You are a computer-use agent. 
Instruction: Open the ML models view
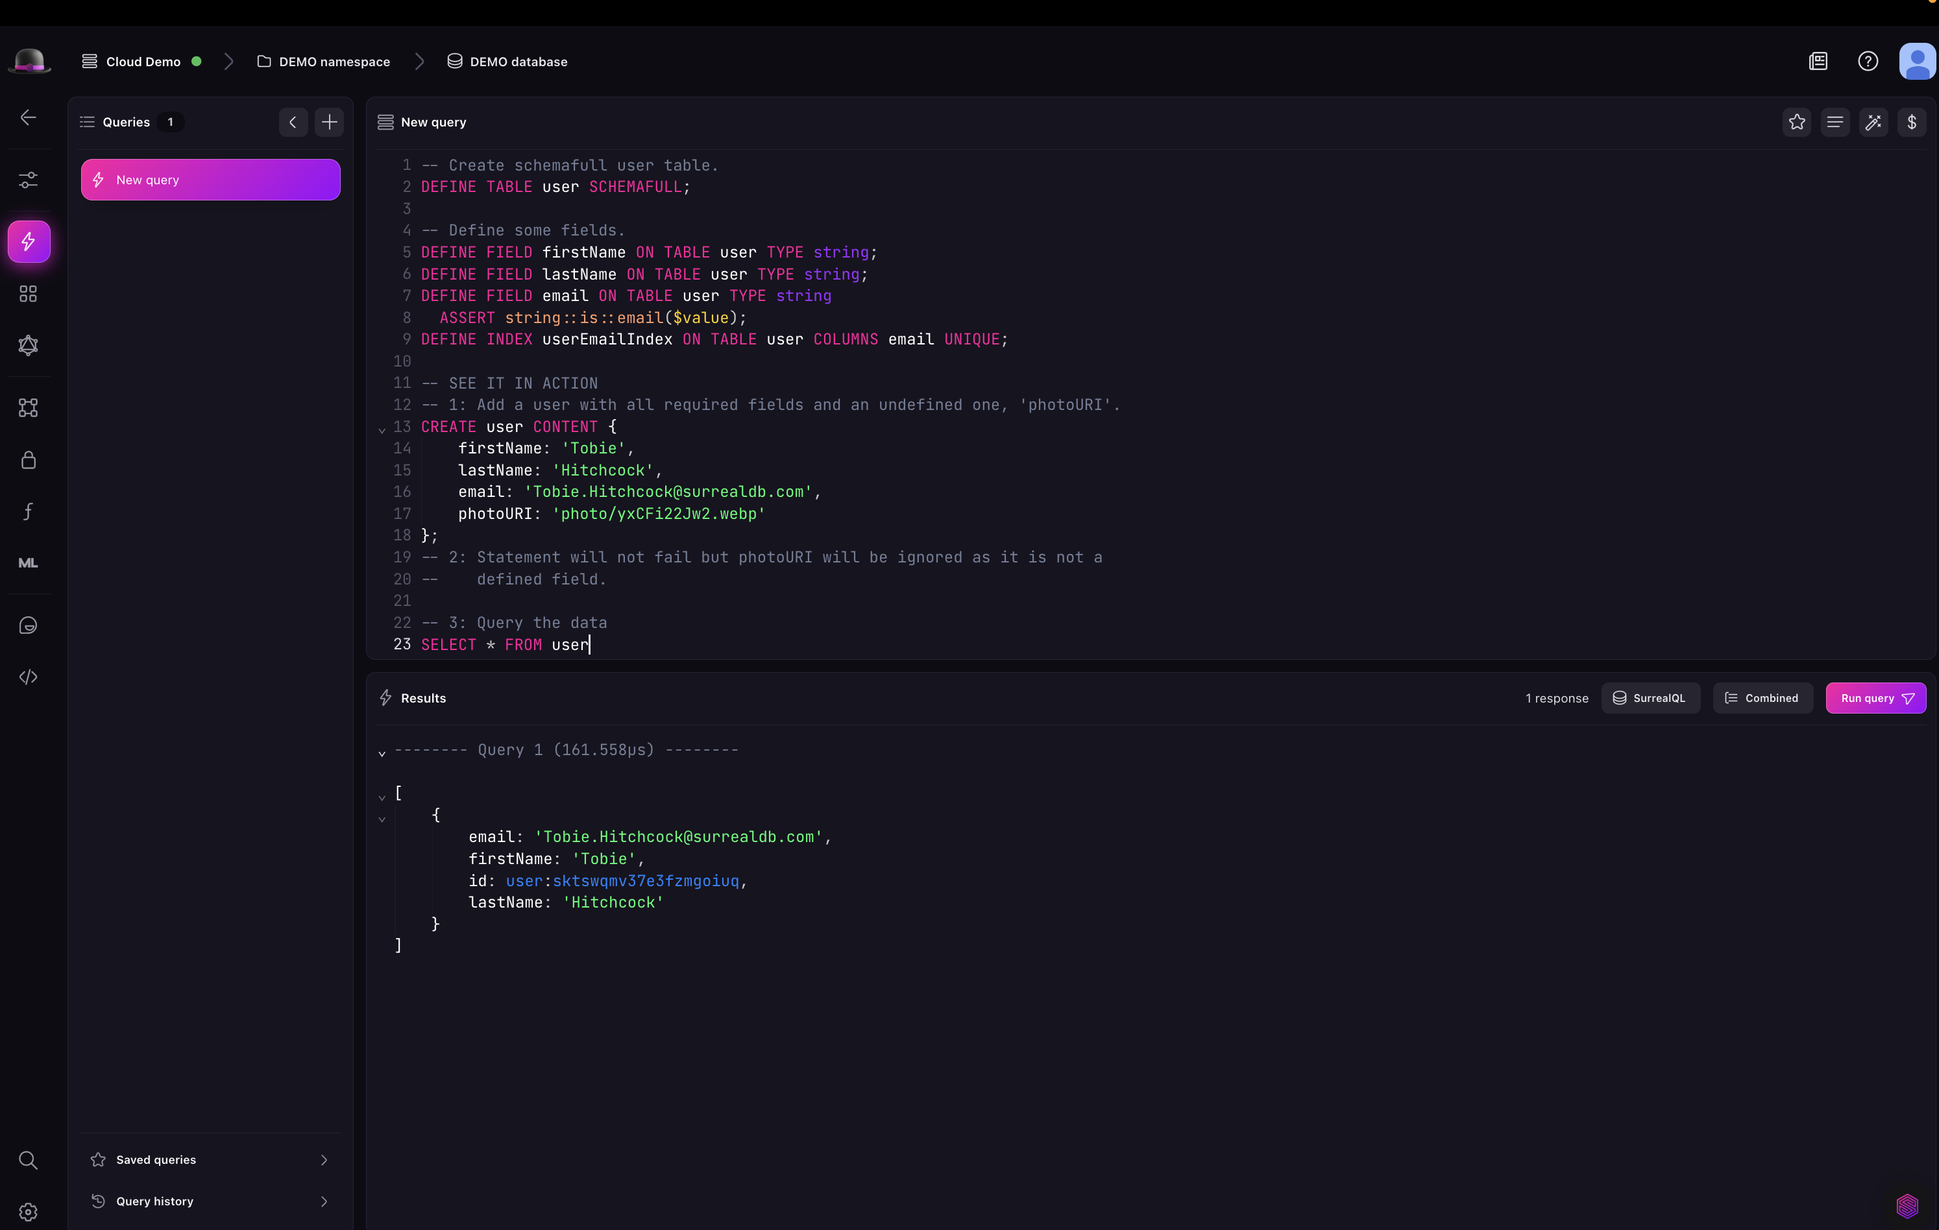point(28,564)
